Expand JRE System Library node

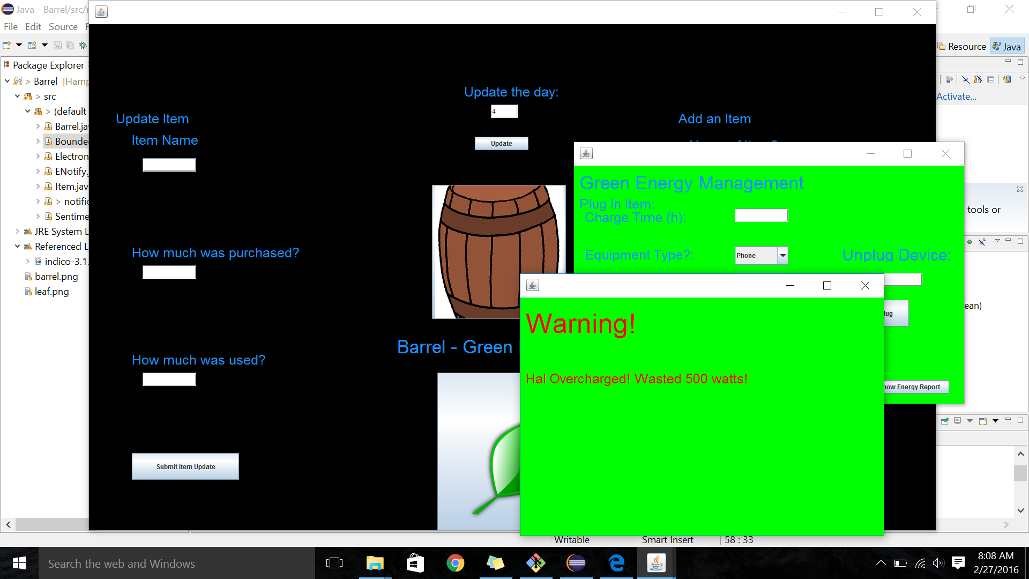click(18, 232)
